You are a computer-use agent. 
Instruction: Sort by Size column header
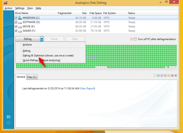(x=80, y=13)
